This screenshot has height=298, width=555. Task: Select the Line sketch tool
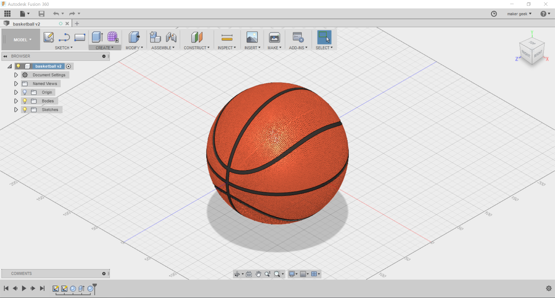[64, 37]
